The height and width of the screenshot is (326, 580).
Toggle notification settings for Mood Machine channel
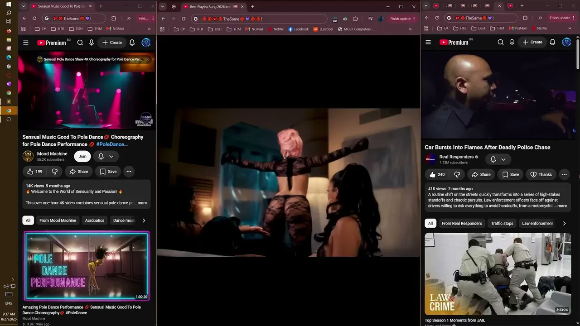click(x=106, y=156)
